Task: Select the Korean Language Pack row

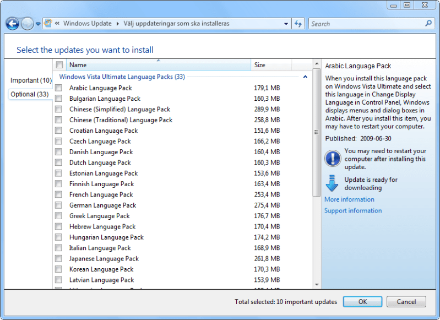Action: pos(182,269)
